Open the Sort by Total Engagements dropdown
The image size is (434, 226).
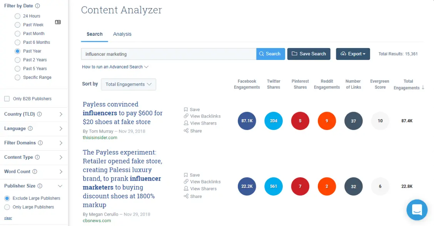(x=129, y=85)
